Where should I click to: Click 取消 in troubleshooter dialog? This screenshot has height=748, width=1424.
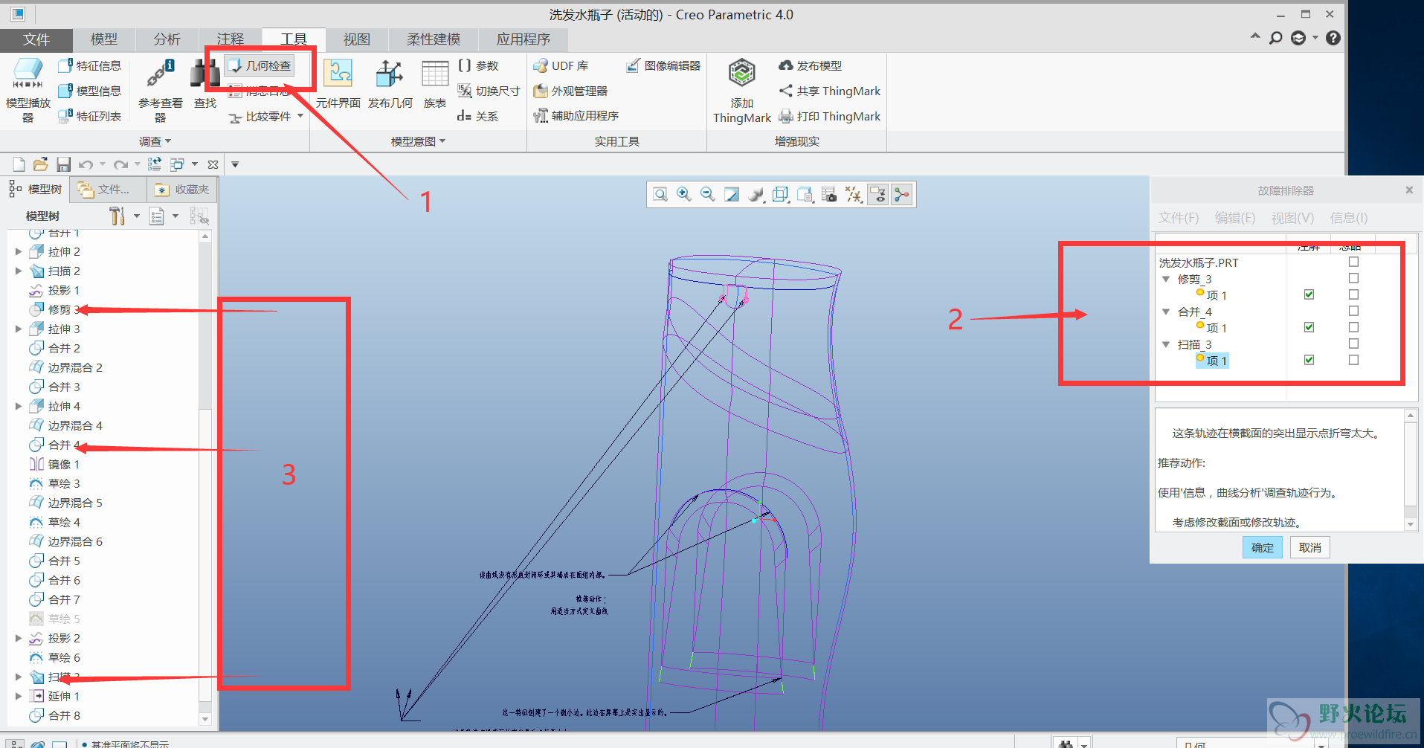[1310, 548]
